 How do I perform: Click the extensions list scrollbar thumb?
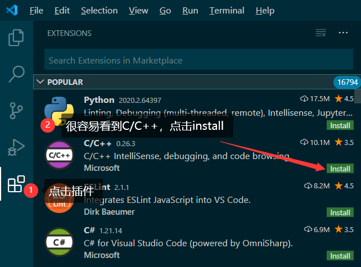click(358, 97)
